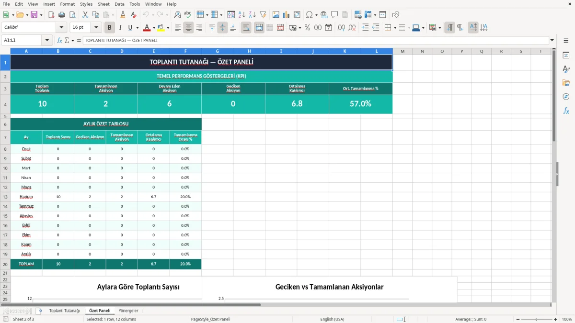Click Clear Direct Formatting icon
The width and height of the screenshot is (575, 323).
(x=134, y=15)
